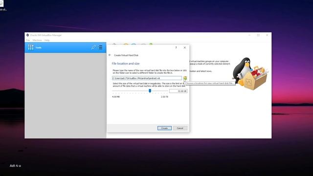Viewport: 313px width, 176px height.
Task: Close the Create Virtual Hard Disk dialog
Action: 185,47
